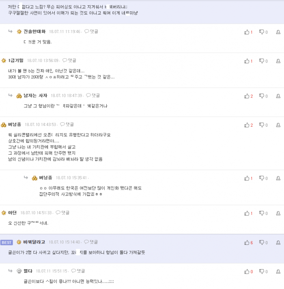
Task: Open 진솔한대화's user profile name
Action: click(34, 31)
